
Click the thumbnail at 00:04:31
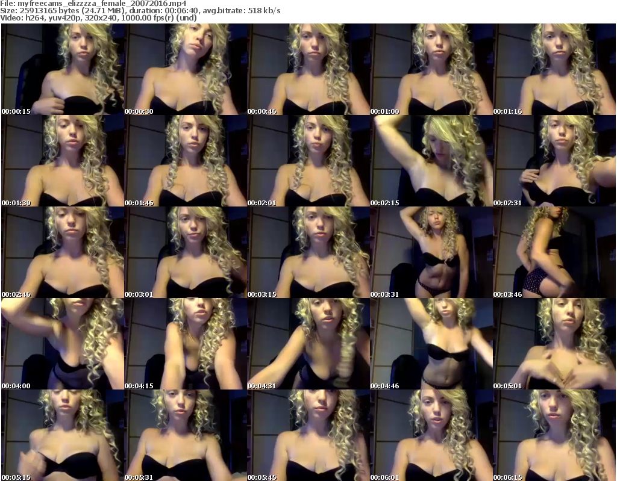[x=308, y=344]
